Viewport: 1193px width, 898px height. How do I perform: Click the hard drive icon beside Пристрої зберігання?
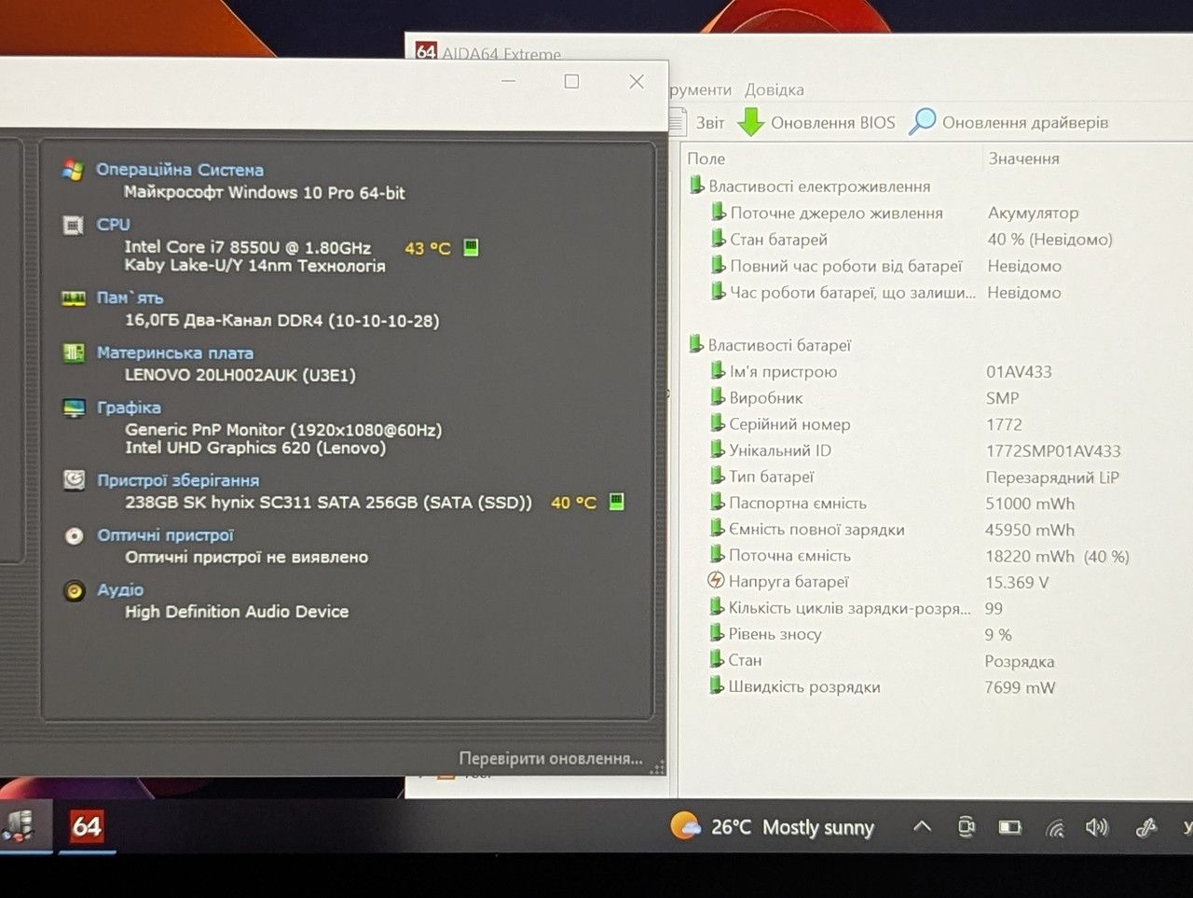(x=74, y=480)
